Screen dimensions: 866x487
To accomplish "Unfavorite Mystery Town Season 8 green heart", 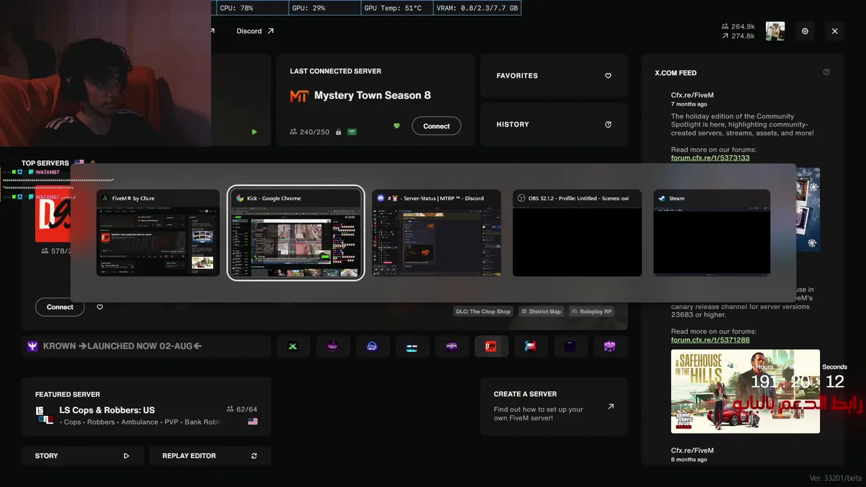I will click(x=396, y=126).
